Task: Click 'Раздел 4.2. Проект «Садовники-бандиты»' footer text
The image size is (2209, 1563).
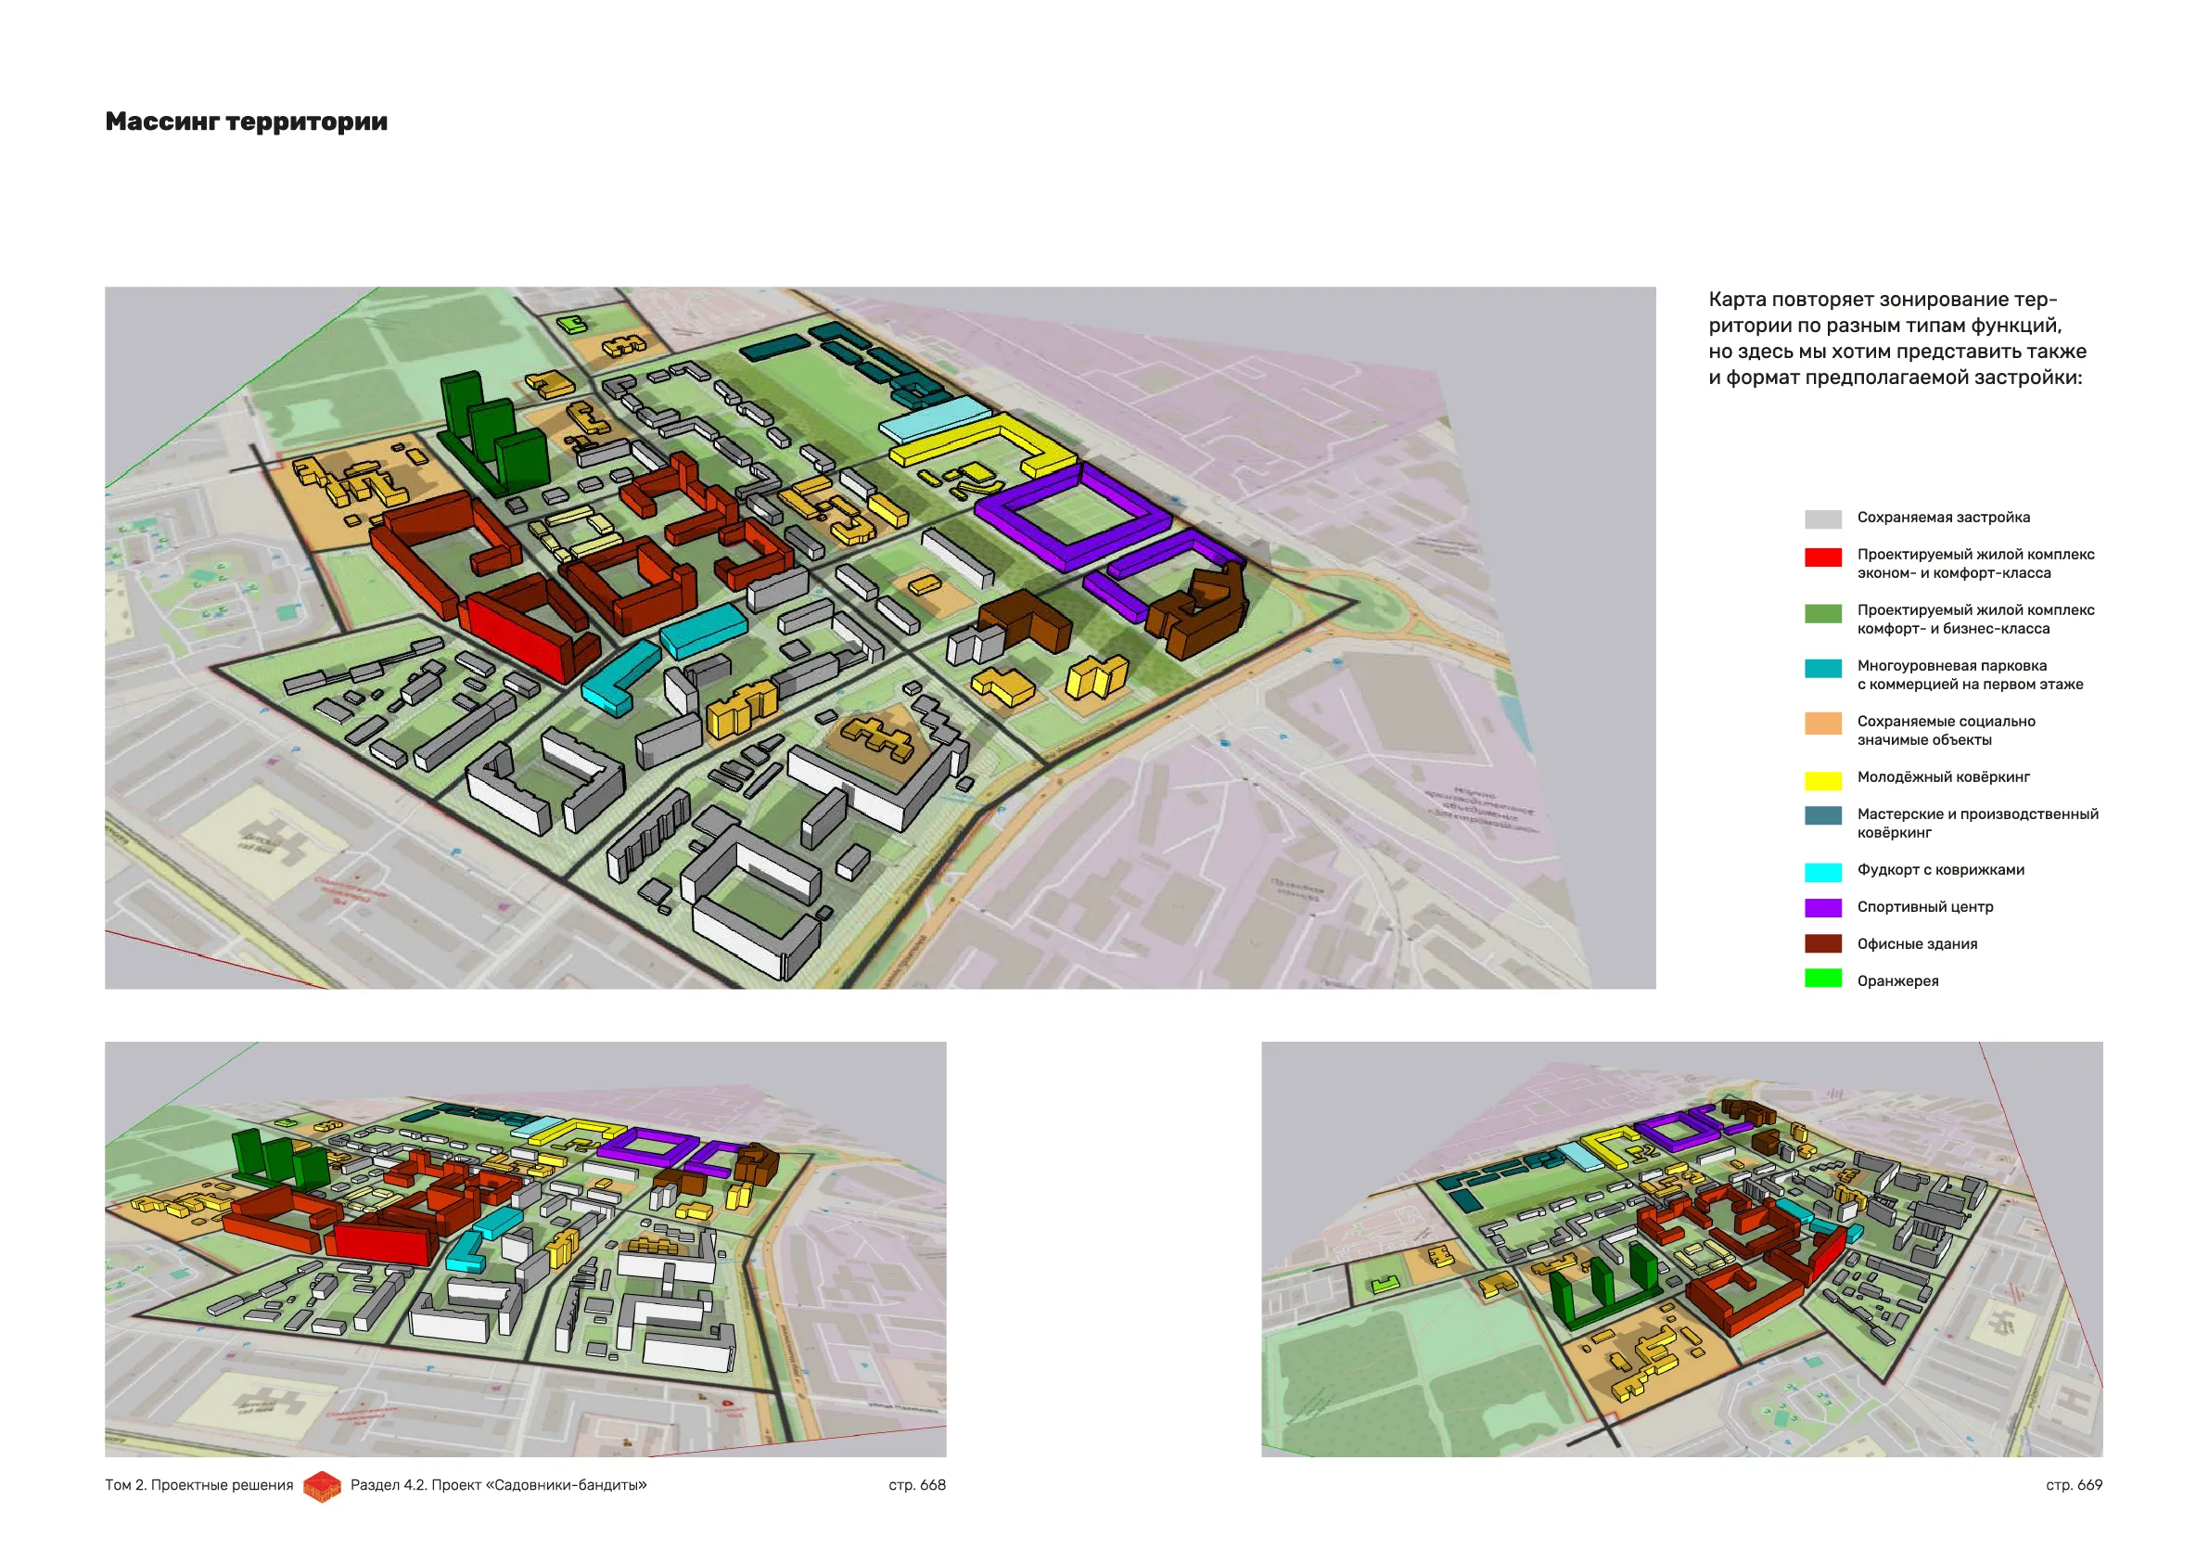Action: (x=498, y=1485)
